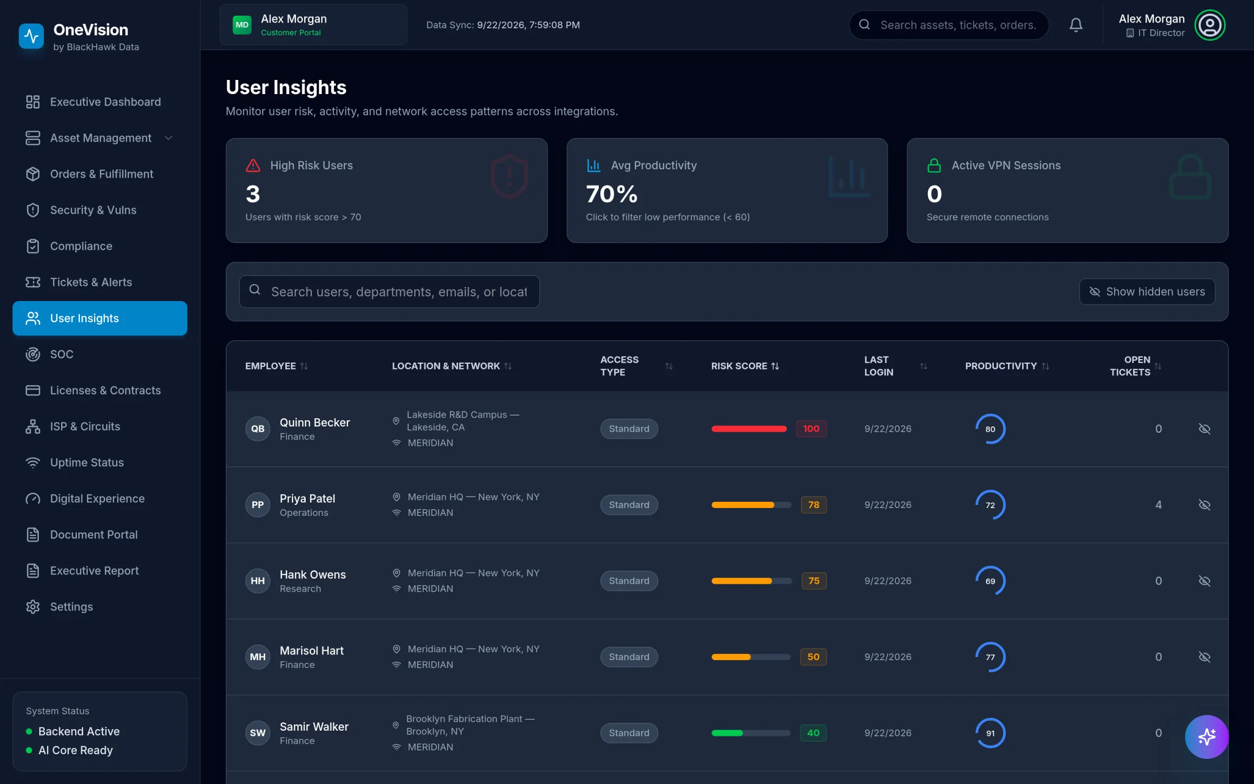Click Priya Patel's open tickets count 4

click(1158, 505)
